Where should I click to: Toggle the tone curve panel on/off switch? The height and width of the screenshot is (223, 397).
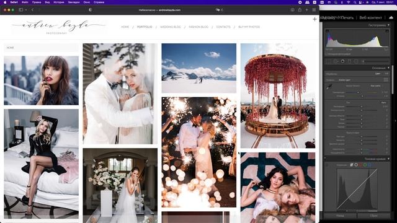coord(326,165)
